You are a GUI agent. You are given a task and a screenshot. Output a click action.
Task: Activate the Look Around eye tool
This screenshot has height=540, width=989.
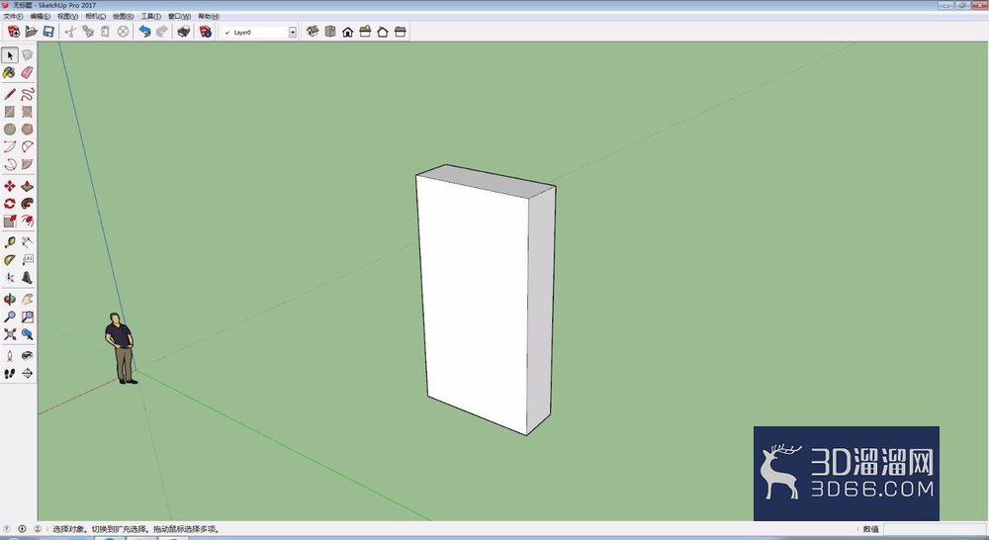coord(27,356)
